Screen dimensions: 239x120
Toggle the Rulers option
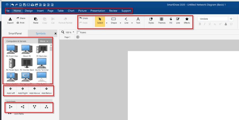pos(81,32)
